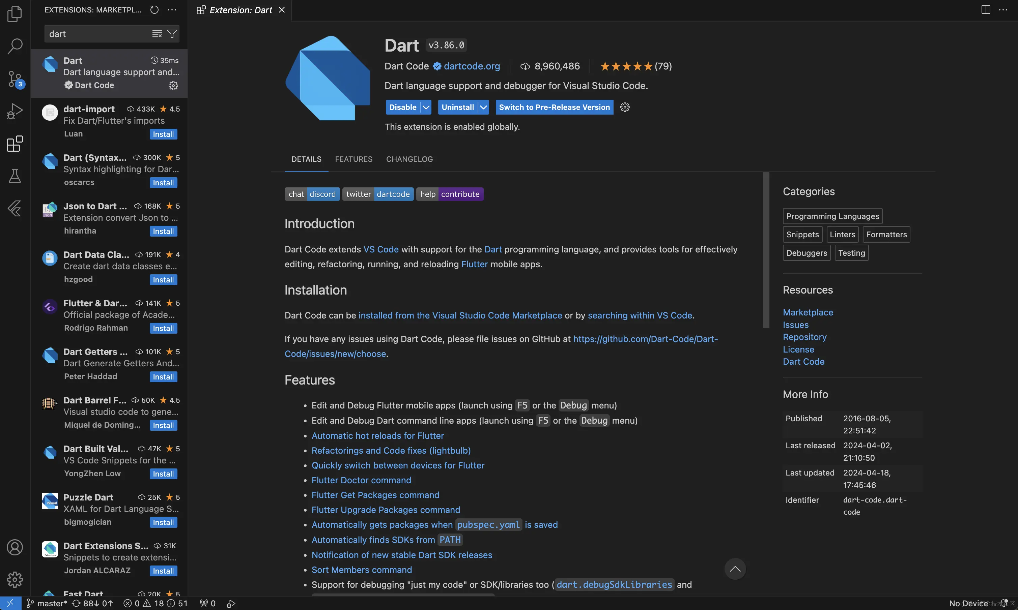The image size is (1018, 610).
Task: Install the dart-import extension
Action: coord(163,134)
